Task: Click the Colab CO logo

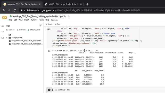Action: (x=4, y=18)
